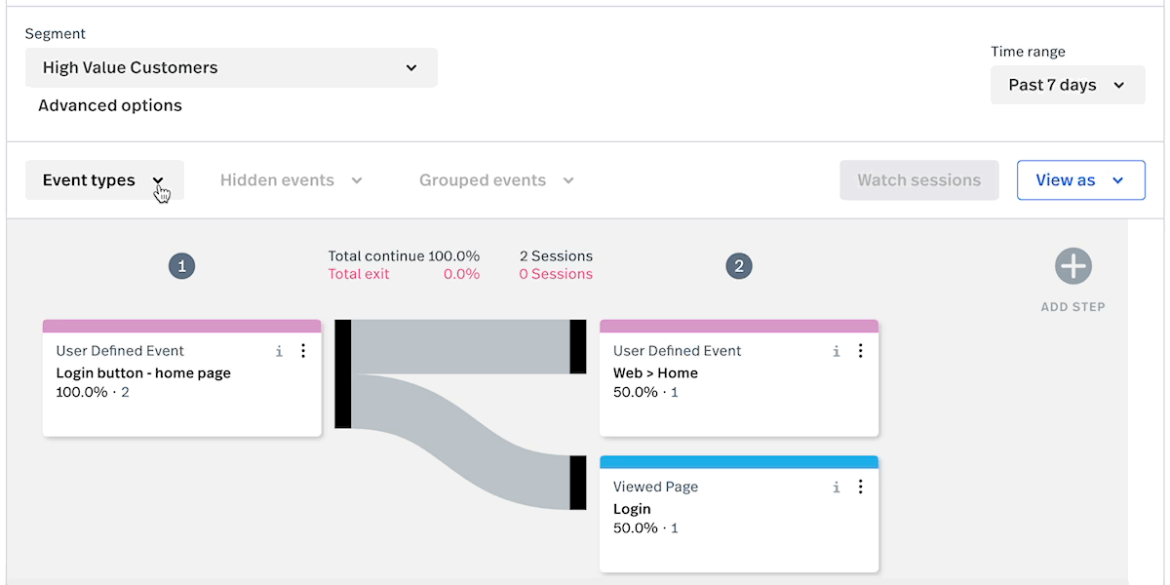Open the View as menu button
The height and width of the screenshot is (585, 1170).
1080,180
